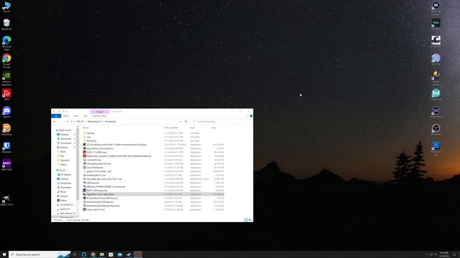Open the File tab in Explorer

56,116
